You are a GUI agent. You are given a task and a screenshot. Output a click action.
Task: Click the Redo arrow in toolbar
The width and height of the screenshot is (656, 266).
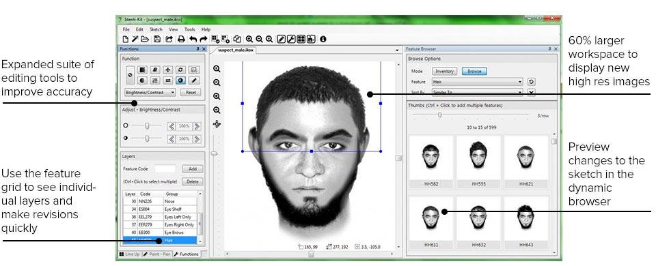point(204,40)
